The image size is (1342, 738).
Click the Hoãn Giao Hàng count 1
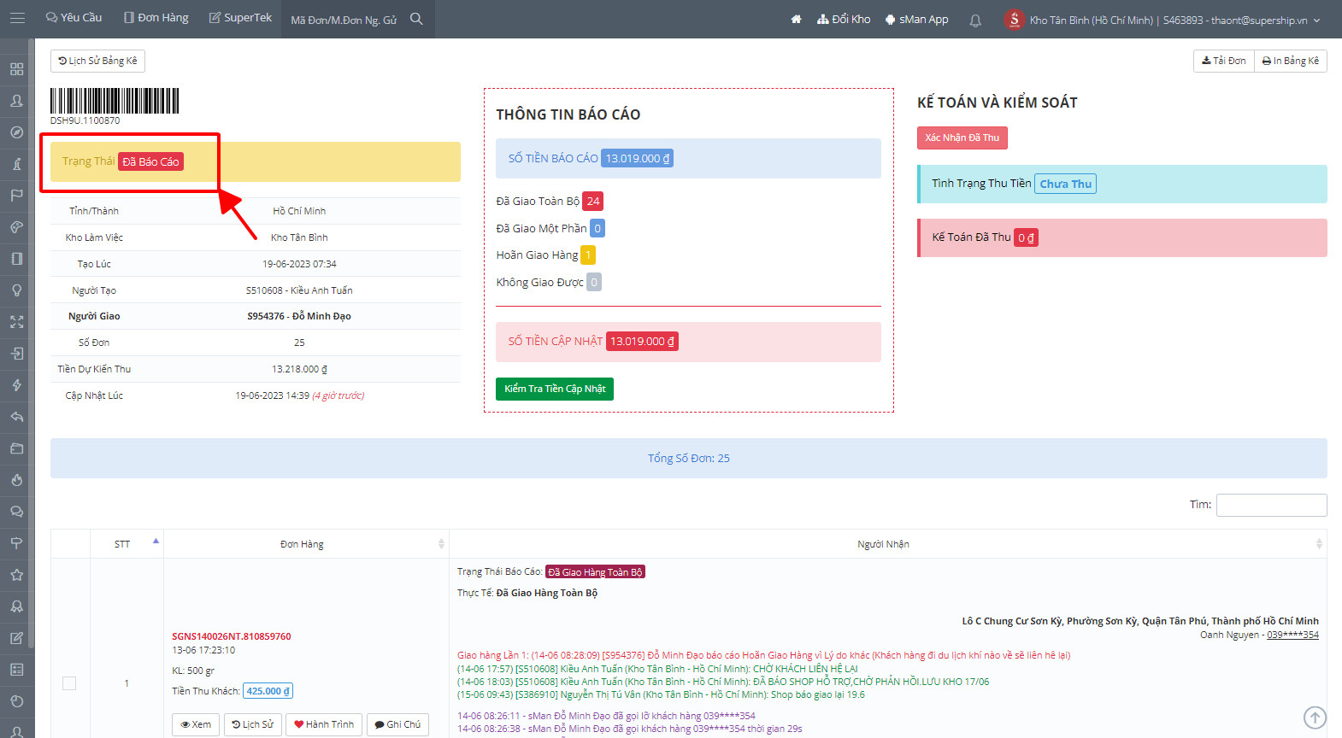point(588,255)
